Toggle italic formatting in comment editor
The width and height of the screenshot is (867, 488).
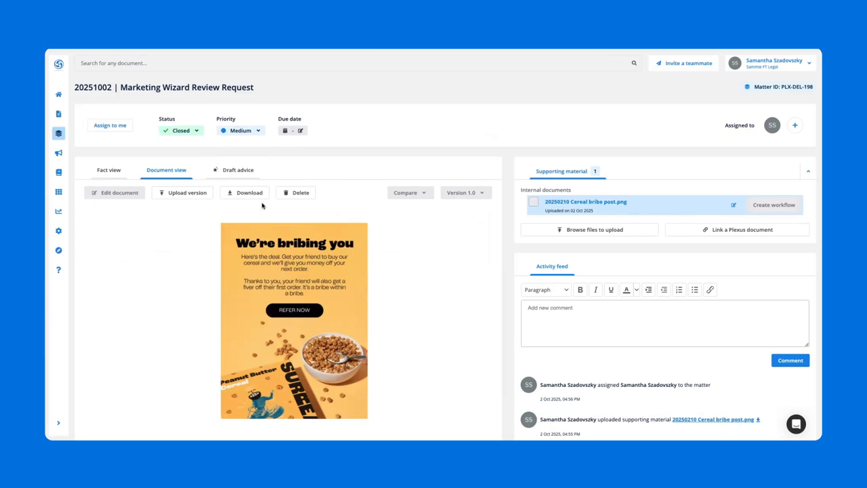coord(595,290)
